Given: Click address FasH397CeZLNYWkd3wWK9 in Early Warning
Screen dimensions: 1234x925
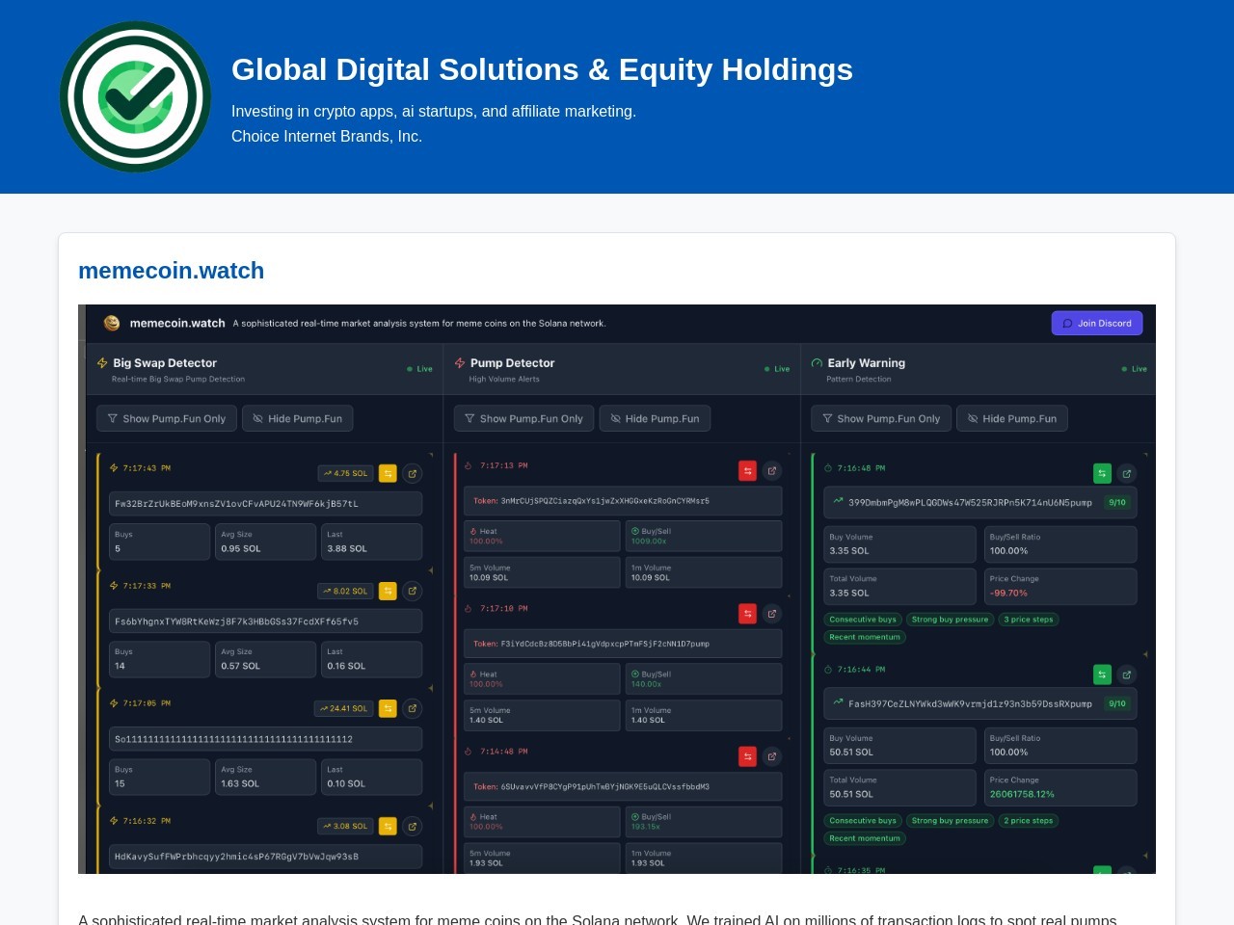Looking at the screenshot, I should pyautogui.click(x=970, y=703).
